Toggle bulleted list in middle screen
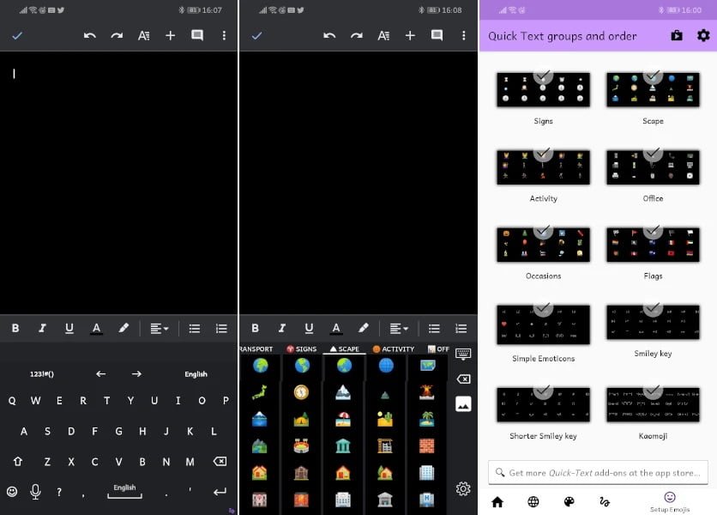Viewport: 717px width, 515px height. tap(435, 329)
